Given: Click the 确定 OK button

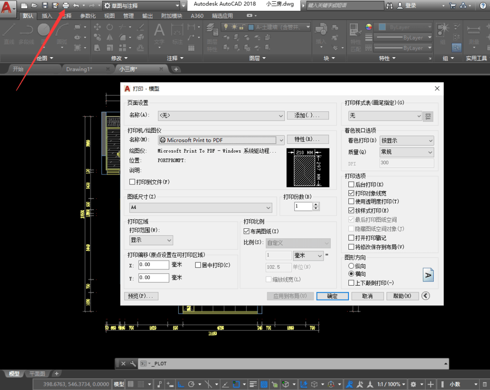Looking at the screenshot, I should click(x=332, y=296).
